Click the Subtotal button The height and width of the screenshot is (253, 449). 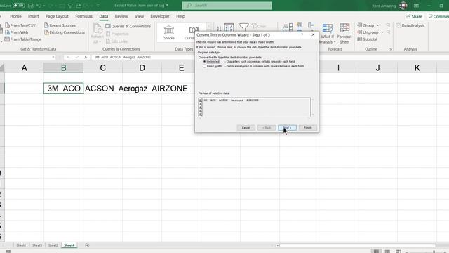(x=367, y=39)
